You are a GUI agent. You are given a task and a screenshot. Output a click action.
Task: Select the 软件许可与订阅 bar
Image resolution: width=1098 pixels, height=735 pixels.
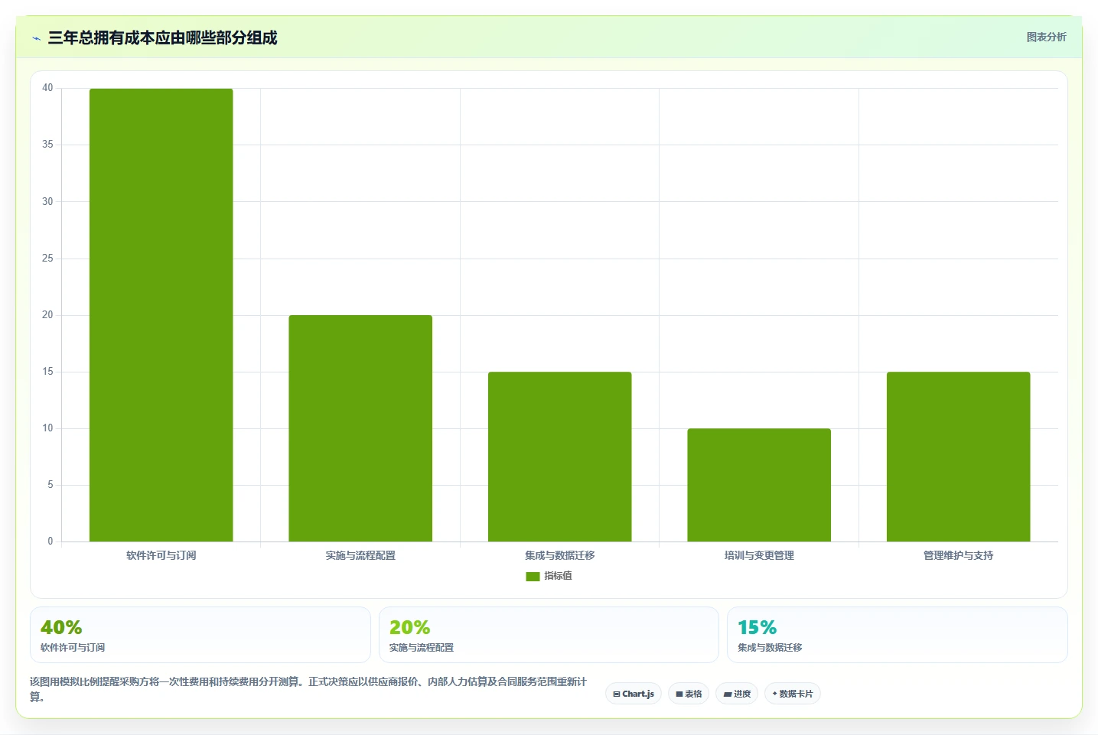(x=161, y=315)
